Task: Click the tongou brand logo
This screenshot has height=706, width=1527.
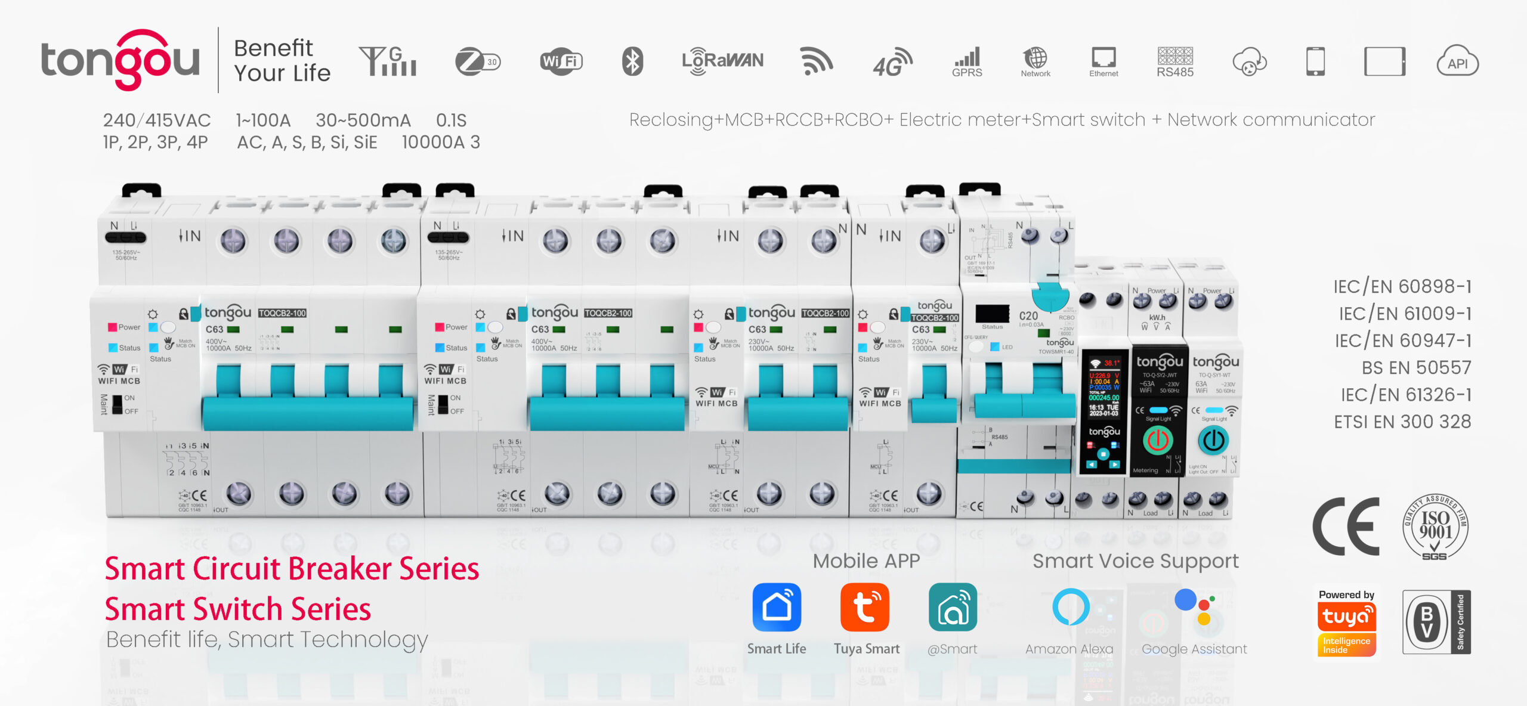Action: [120, 60]
